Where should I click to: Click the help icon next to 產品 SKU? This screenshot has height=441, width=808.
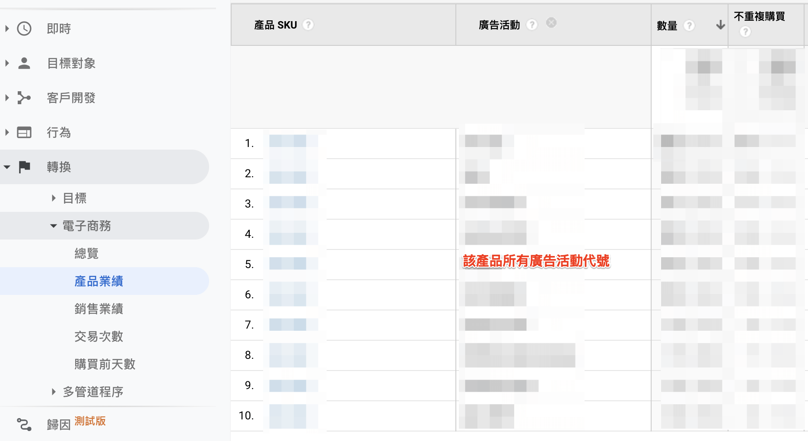(308, 25)
